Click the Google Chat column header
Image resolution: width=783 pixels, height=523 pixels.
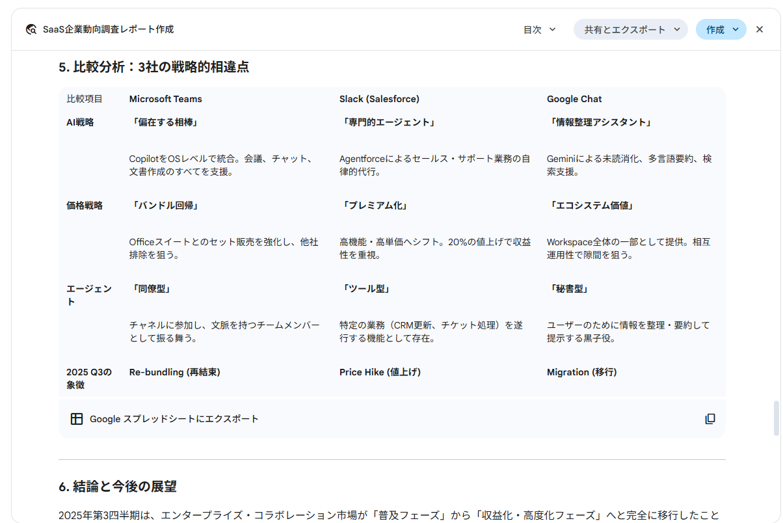coord(574,99)
